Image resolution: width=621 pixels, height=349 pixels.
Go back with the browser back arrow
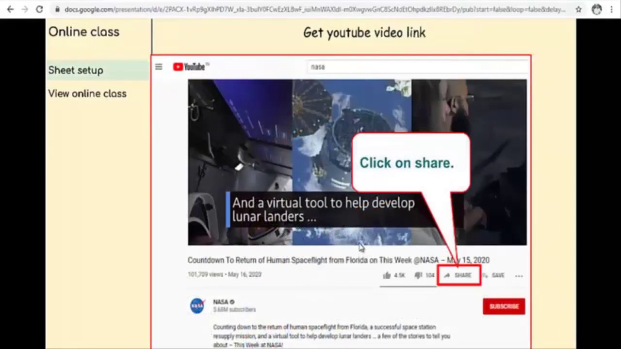coord(10,9)
